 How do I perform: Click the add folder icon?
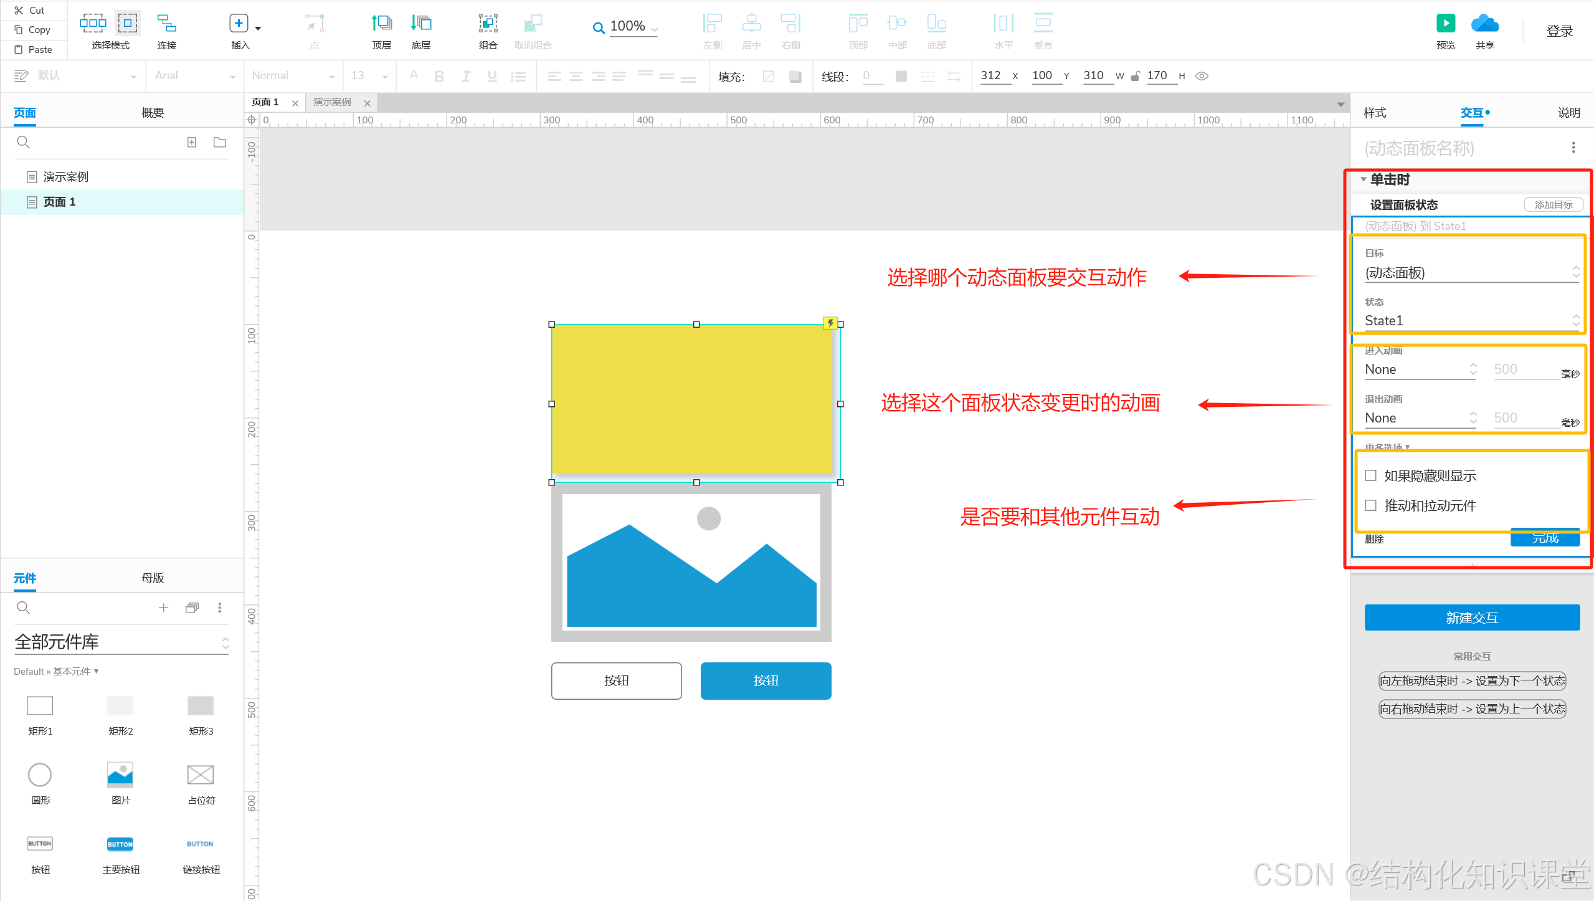220,142
